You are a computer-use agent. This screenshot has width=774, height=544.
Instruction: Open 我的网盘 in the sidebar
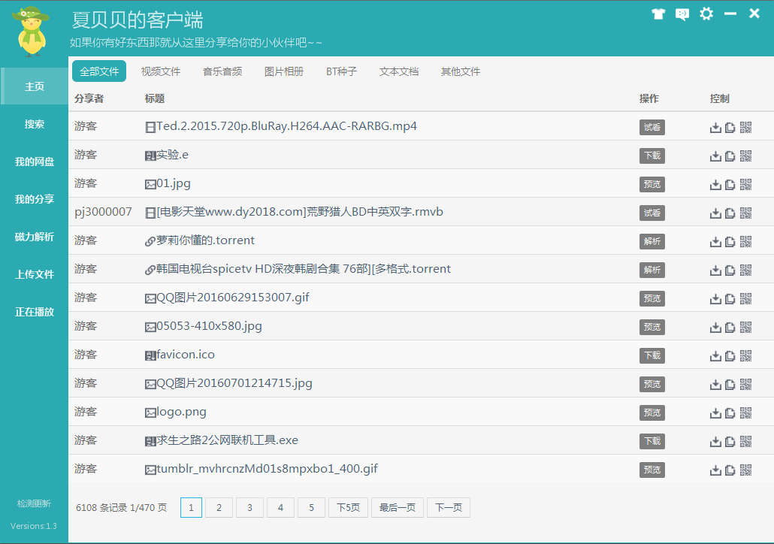point(35,162)
